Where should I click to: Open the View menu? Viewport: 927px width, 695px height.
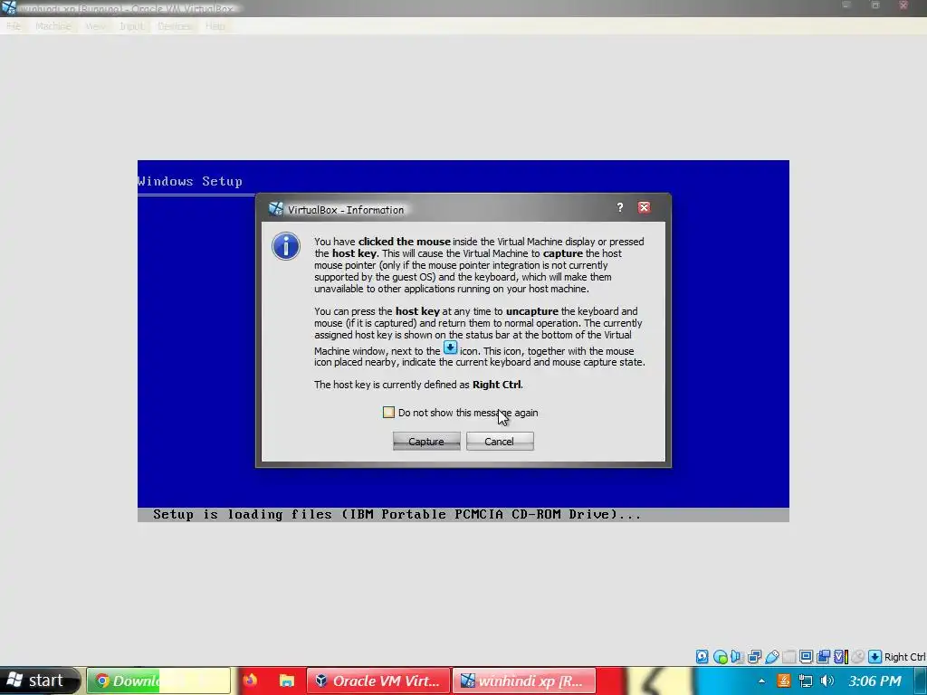tap(94, 26)
